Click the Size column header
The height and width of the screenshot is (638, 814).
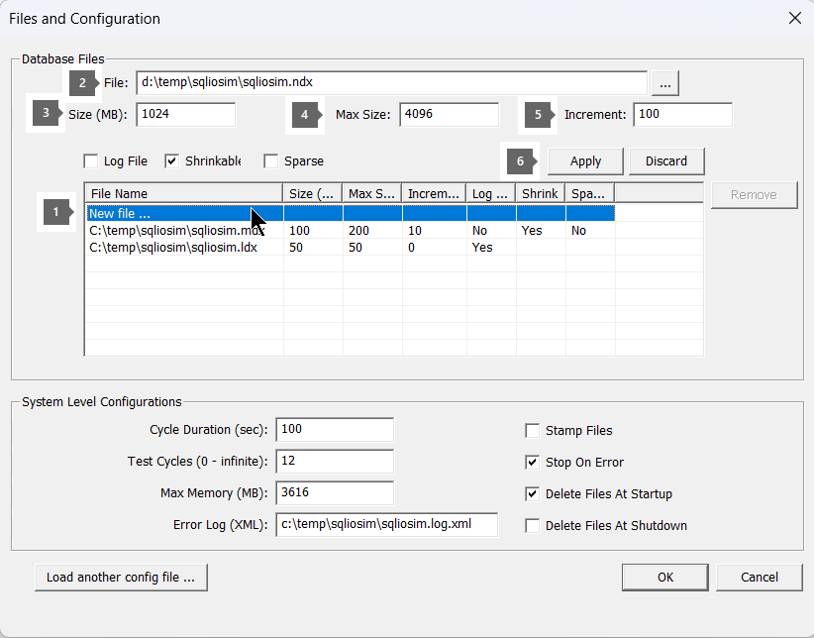tap(312, 194)
